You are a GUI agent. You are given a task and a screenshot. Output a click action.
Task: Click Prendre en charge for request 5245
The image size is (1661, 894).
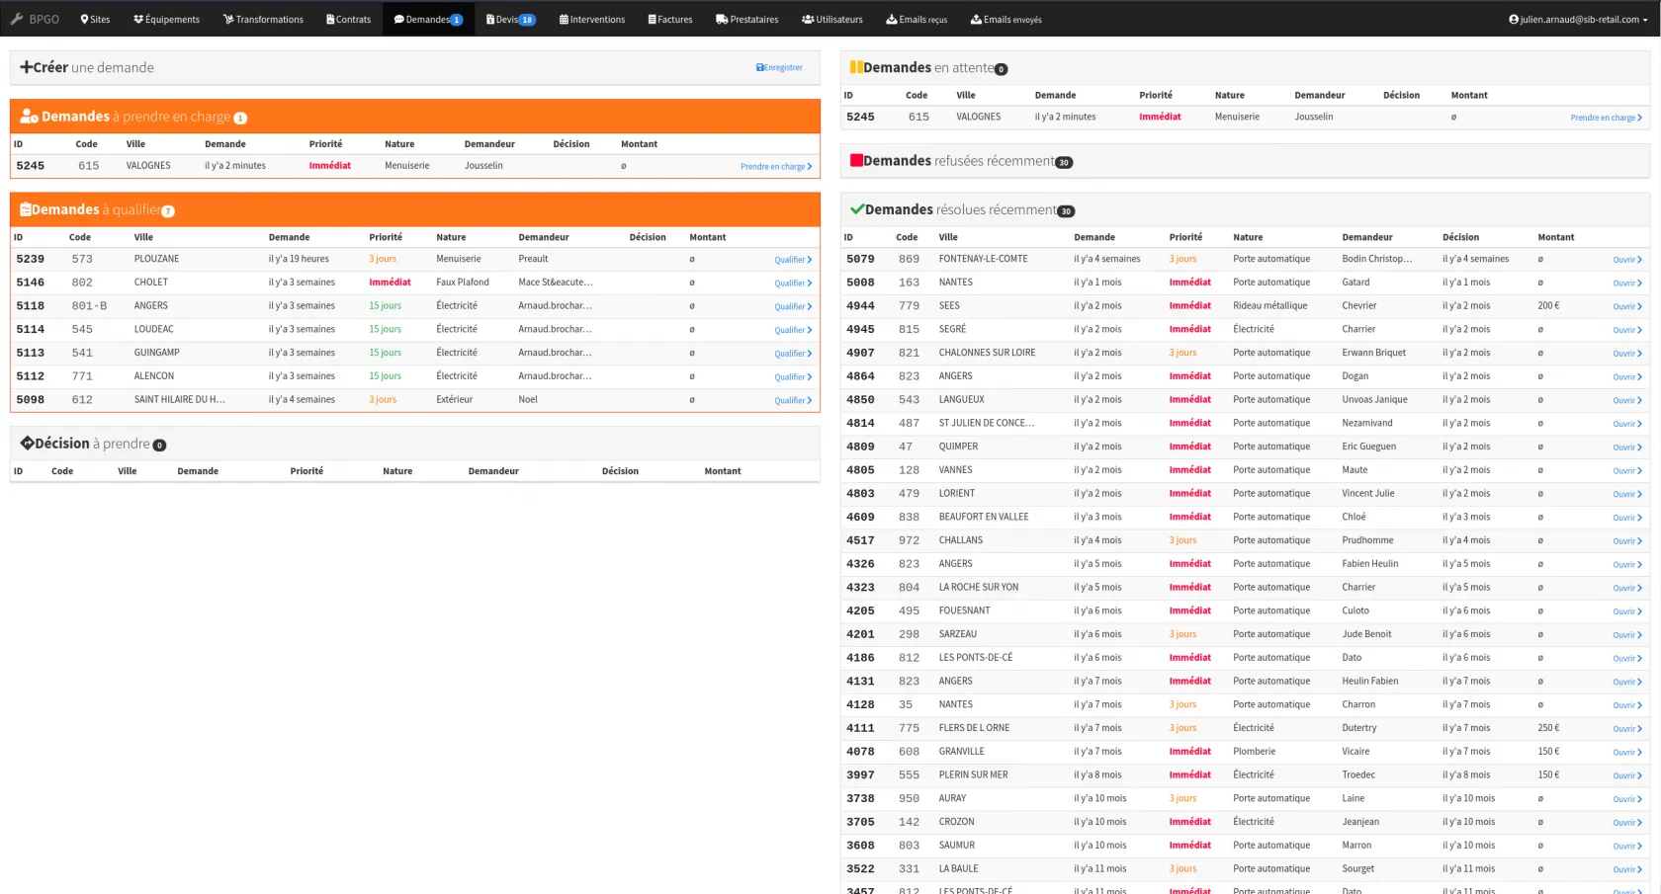click(775, 166)
